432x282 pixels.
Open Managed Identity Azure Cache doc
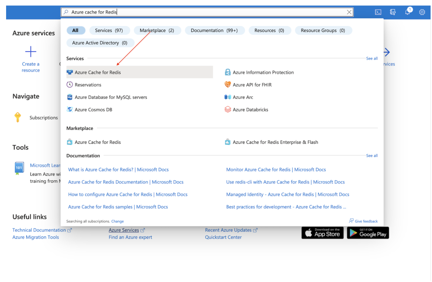coord(288,195)
